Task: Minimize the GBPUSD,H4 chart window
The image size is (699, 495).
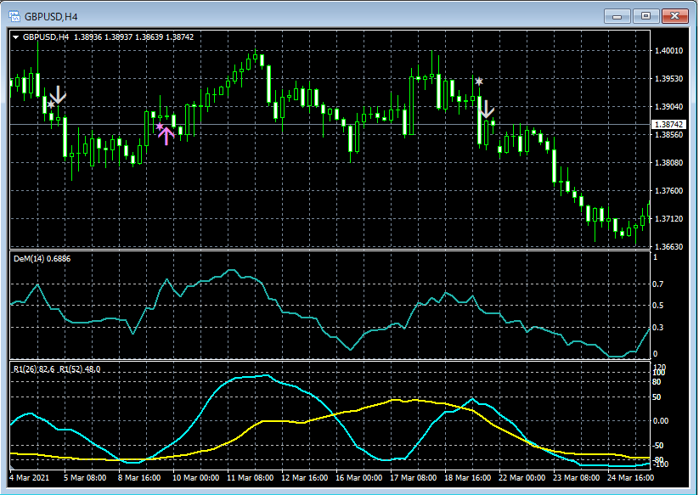Action: (617, 15)
